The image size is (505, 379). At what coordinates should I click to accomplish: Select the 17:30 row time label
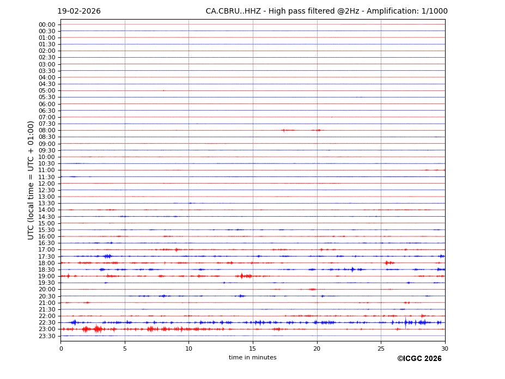(x=47, y=256)
